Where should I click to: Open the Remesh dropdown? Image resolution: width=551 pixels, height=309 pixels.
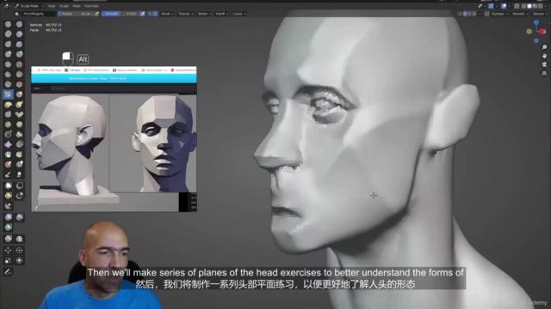tap(520, 14)
